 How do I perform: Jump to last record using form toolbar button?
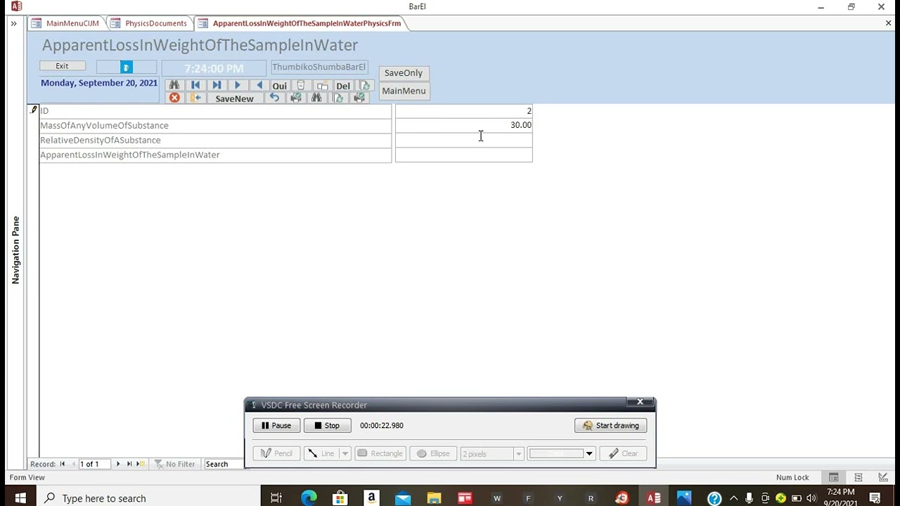217,85
